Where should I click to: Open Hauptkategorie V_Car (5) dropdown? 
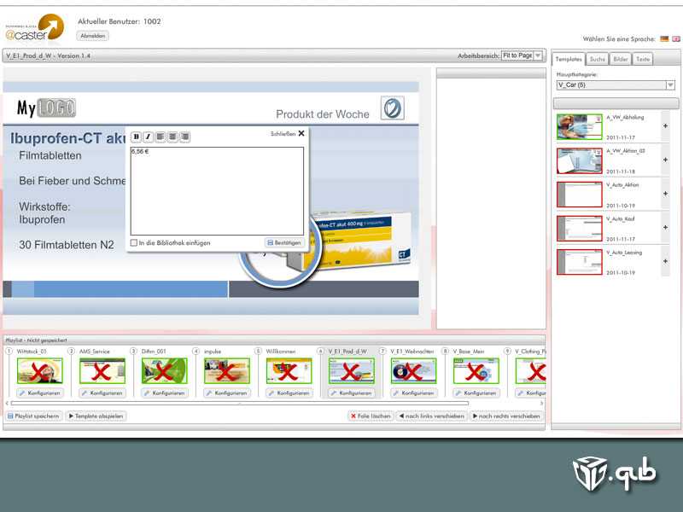[x=616, y=84]
